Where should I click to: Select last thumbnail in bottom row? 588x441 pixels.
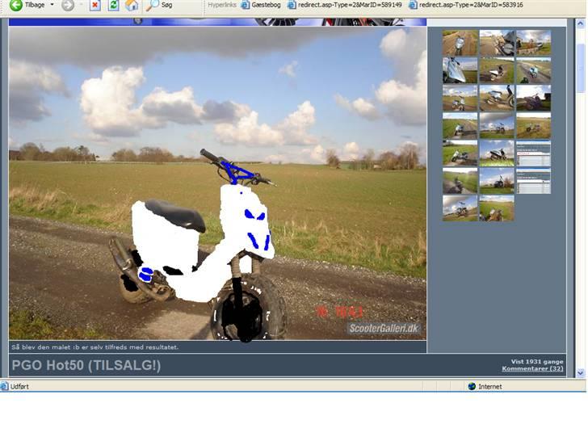pos(497,208)
